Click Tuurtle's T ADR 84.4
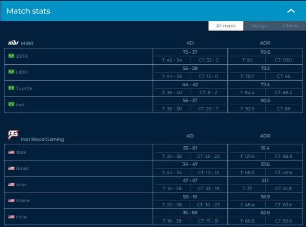306x227 pixels. pyautogui.click(x=247, y=92)
